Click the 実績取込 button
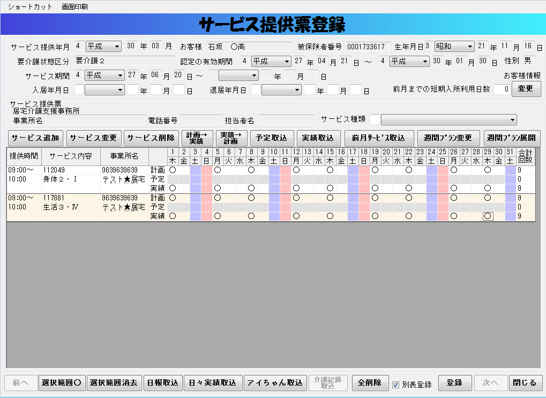The height and width of the screenshot is (398, 546). click(318, 138)
